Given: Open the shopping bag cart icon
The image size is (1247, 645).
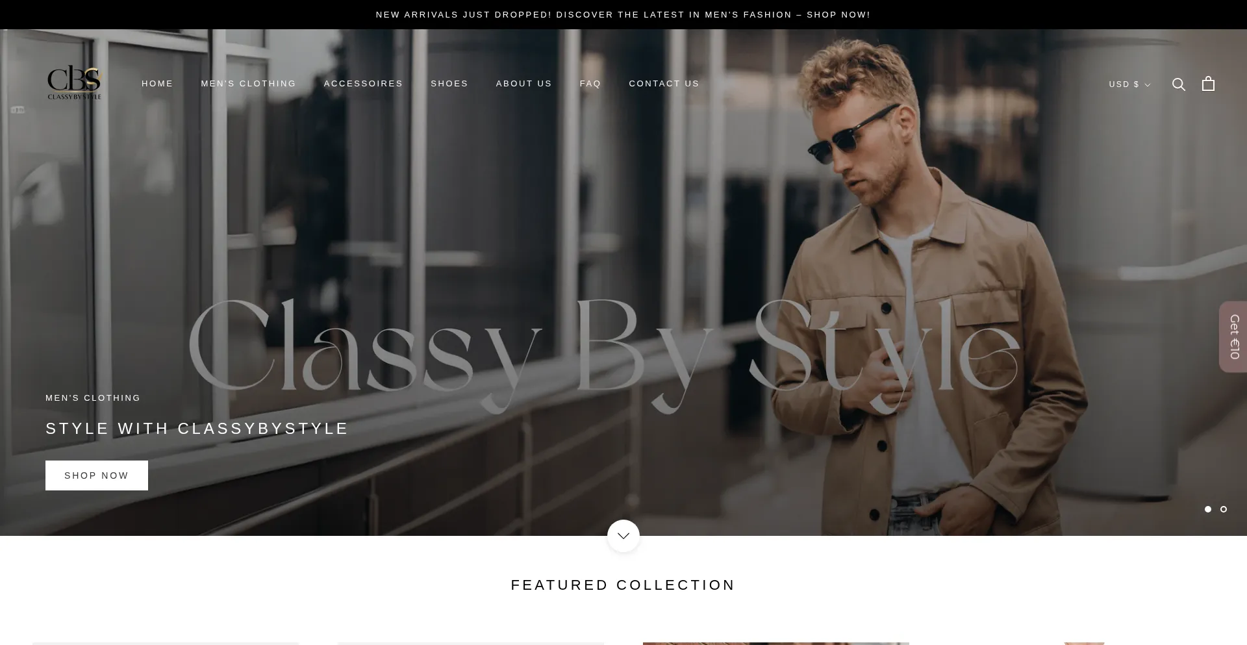Looking at the screenshot, I should [x=1208, y=84].
